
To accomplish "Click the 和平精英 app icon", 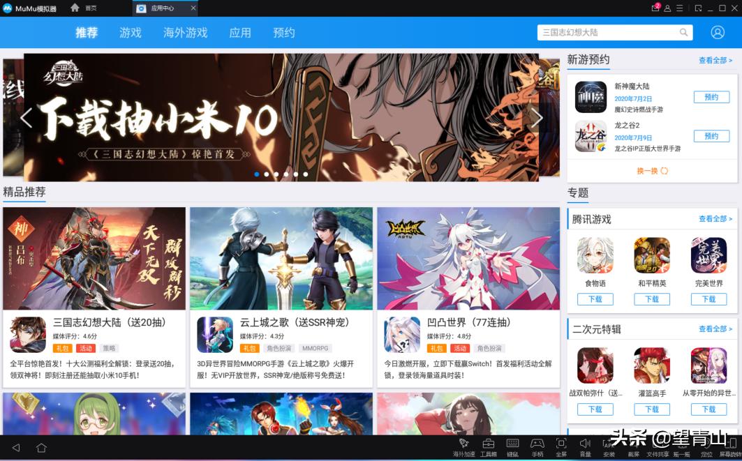I will click(652, 255).
